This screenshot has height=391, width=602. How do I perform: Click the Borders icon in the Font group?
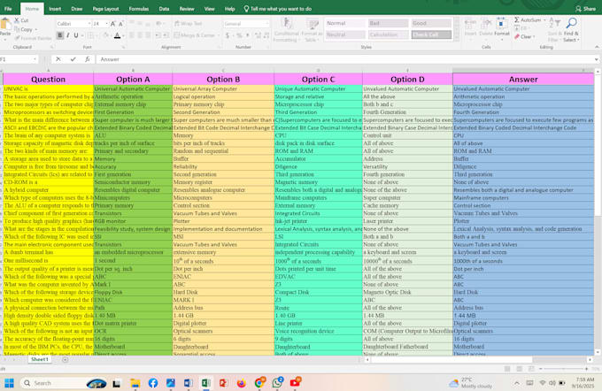pos(90,35)
